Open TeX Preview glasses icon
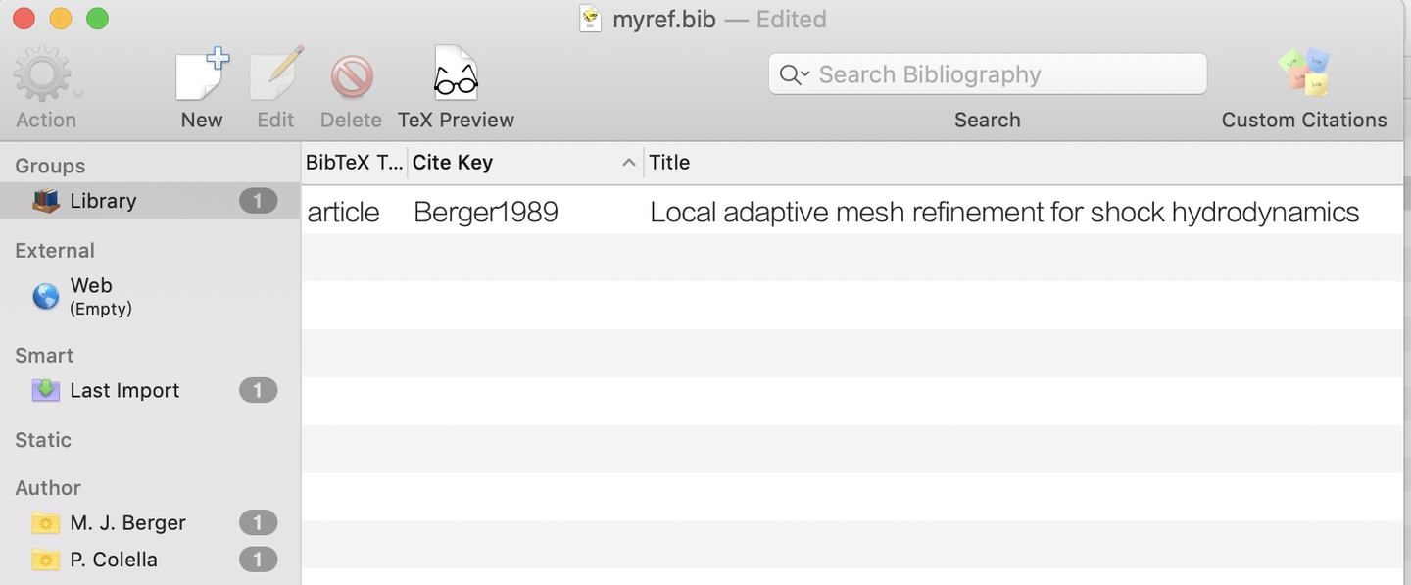This screenshot has width=1411, height=585. point(456,74)
